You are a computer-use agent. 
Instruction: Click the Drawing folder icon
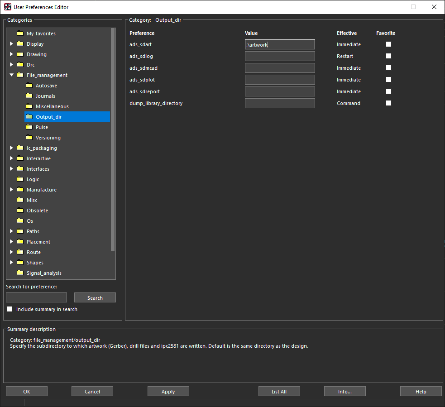[20, 54]
